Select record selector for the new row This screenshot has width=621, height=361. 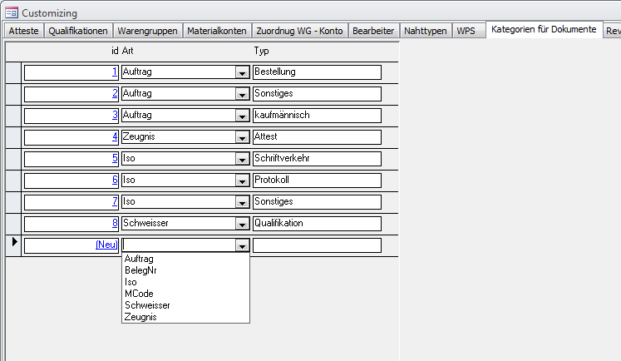click(x=12, y=245)
